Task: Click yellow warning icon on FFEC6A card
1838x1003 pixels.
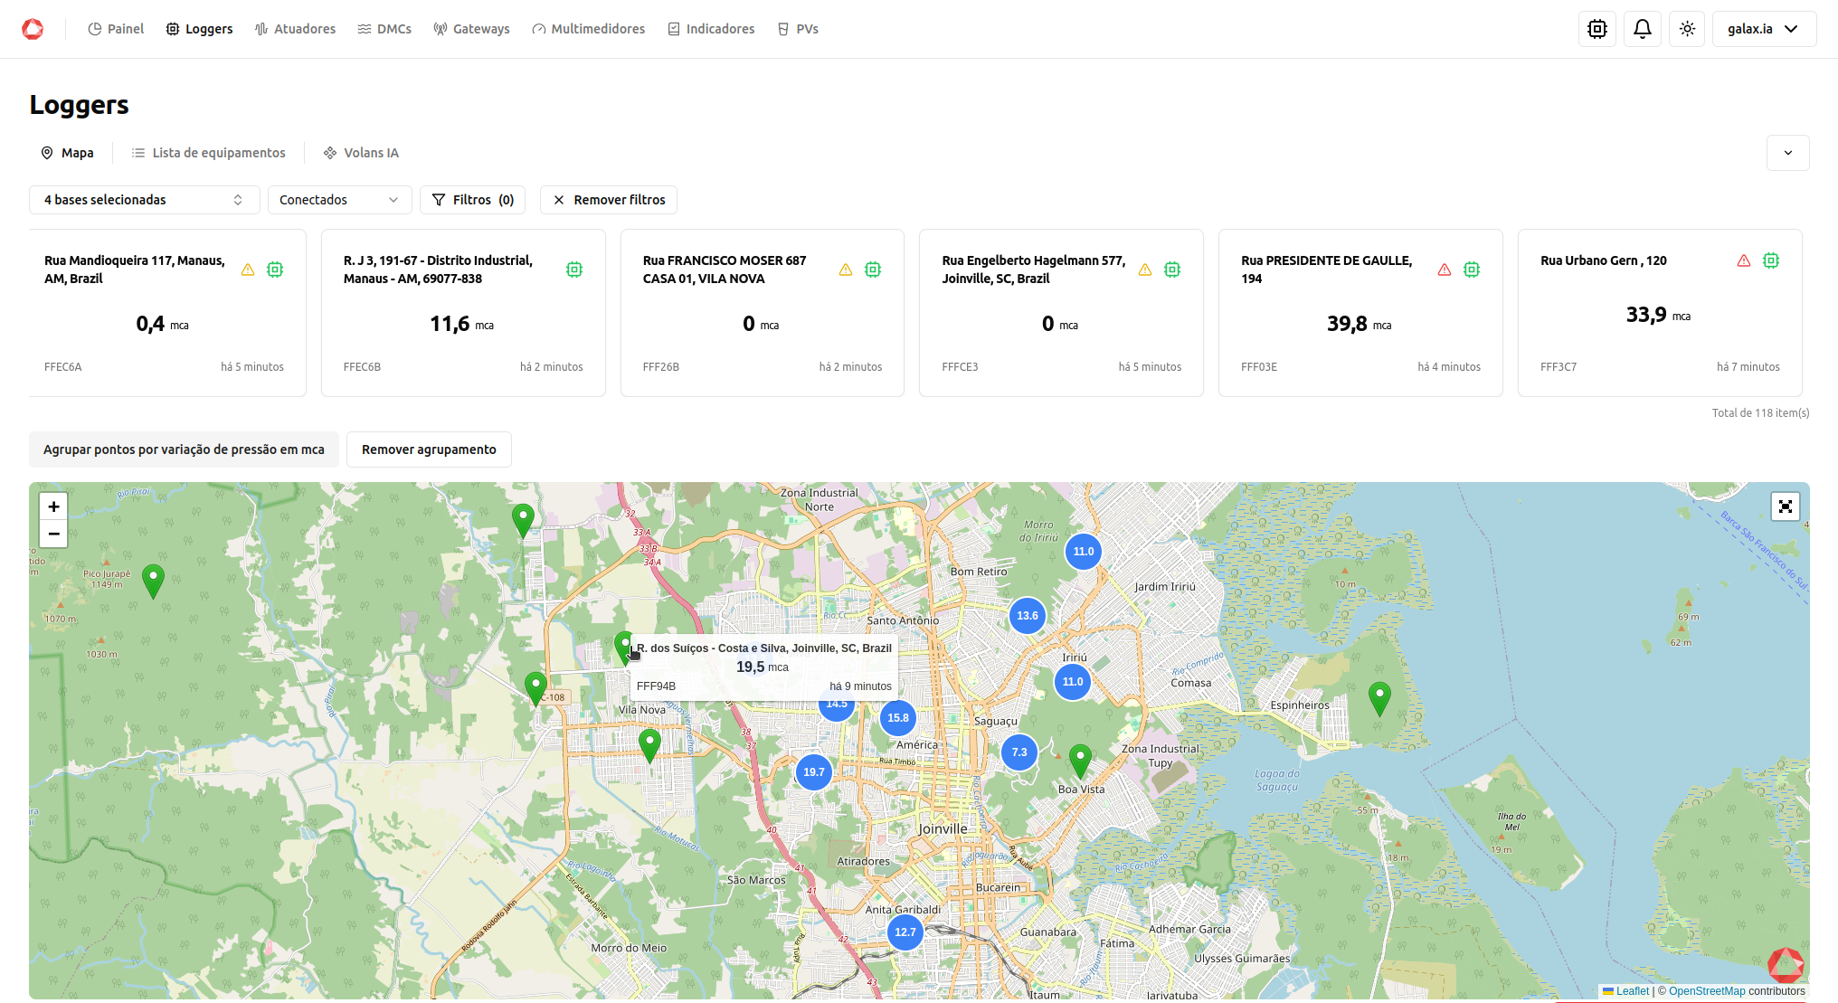Action: point(247,270)
